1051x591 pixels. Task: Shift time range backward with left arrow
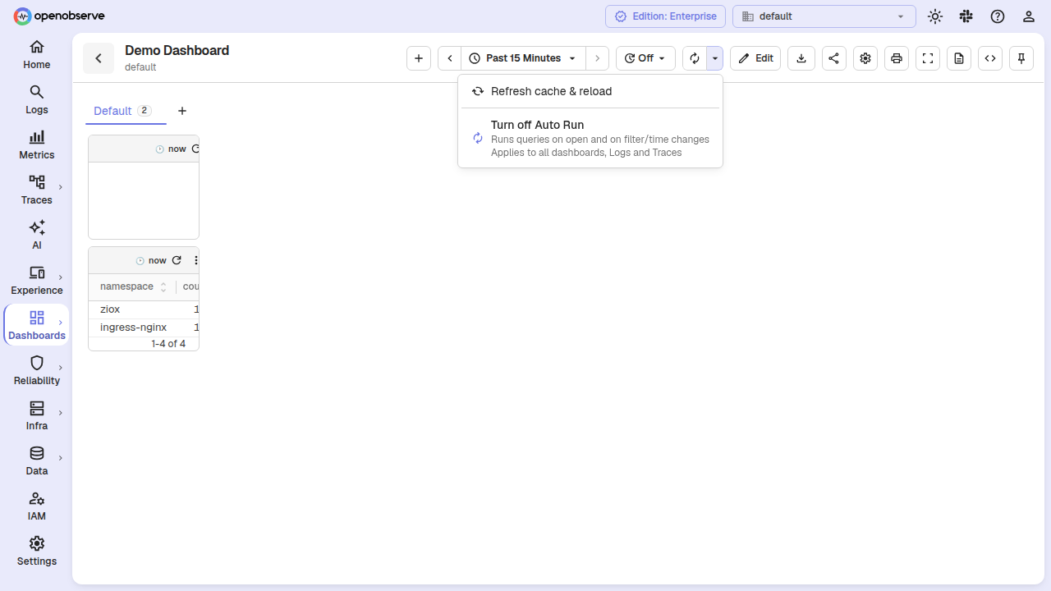click(x=450, y=58)
